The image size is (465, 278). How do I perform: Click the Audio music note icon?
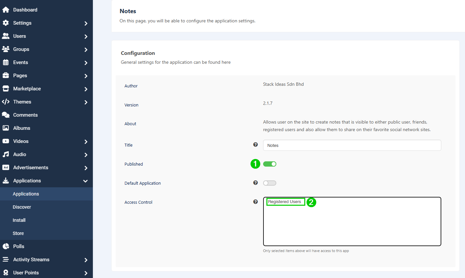pyautogui.click(x=6, y=154)
